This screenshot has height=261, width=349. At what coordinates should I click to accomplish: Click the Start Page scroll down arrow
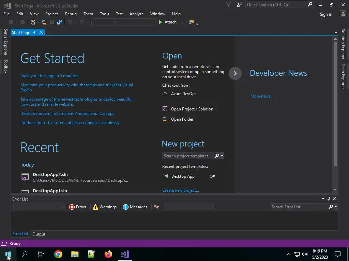(335, 190)
